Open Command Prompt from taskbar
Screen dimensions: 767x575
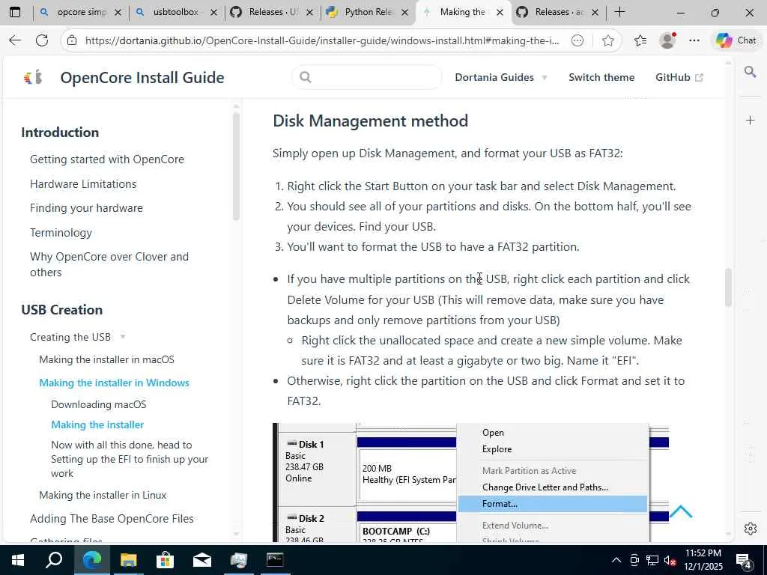pos(275,560)
